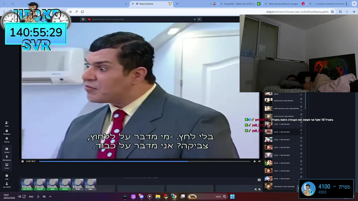Open the Windows Start menu

(x=232, y=197)
